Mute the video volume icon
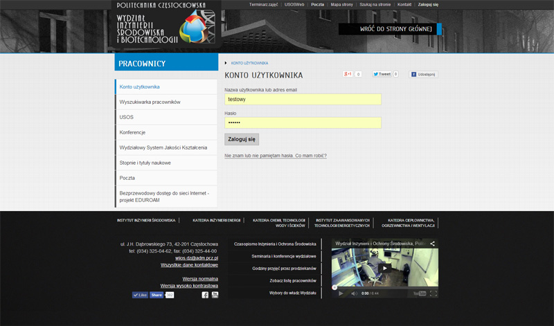 pyautogui.click(x=354, y=293)
